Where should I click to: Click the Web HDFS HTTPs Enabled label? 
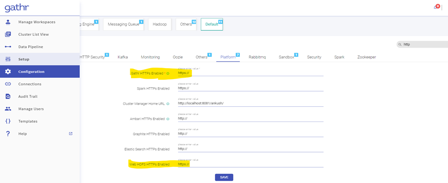click(x=149, y=164)
